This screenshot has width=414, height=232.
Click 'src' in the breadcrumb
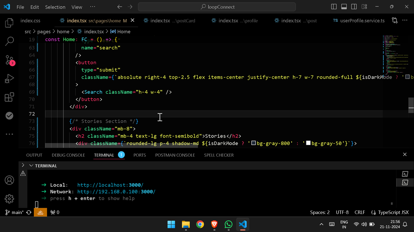click(28, 32)
